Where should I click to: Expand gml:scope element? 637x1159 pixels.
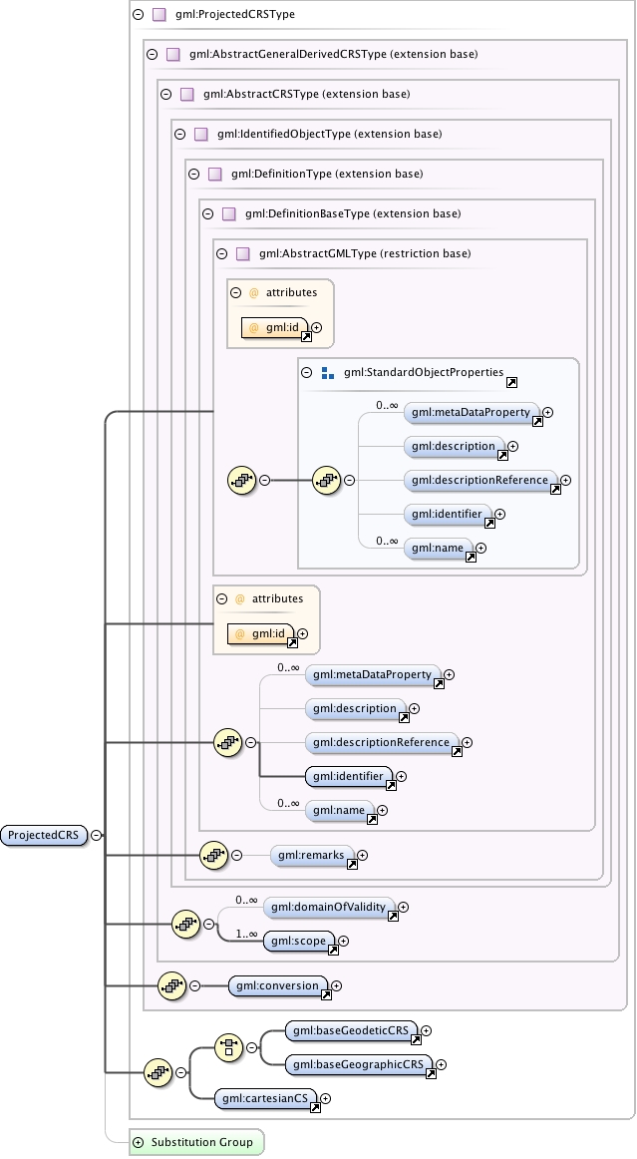point(344,941)
